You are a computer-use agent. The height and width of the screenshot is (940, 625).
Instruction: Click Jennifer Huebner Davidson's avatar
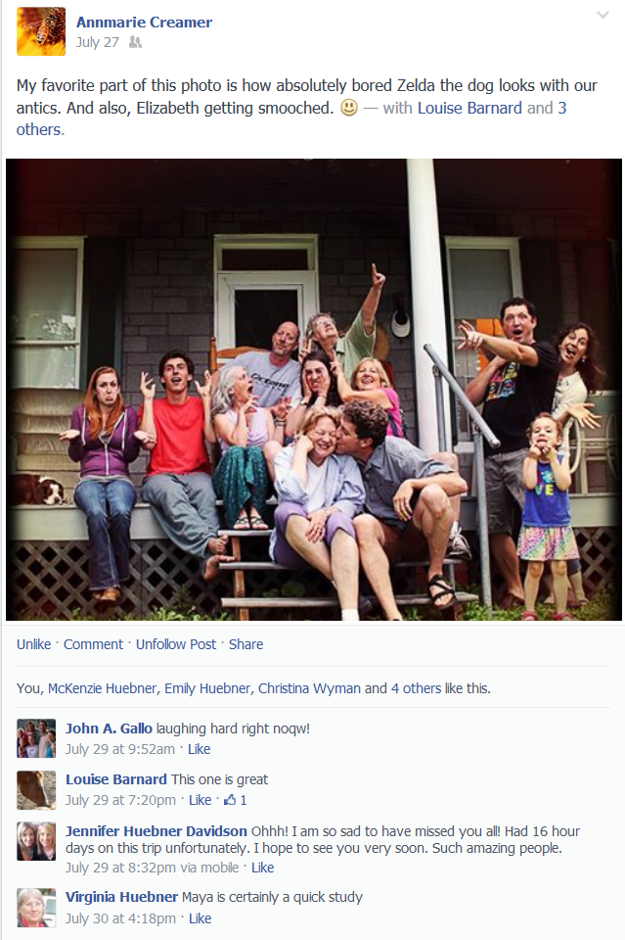click(x=36, y=842)
